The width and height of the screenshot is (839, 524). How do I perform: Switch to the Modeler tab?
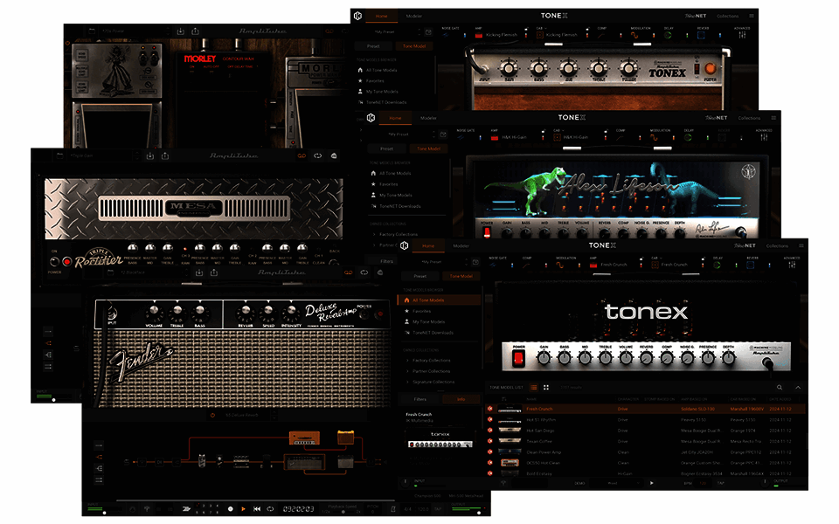[x=460, y=244]
